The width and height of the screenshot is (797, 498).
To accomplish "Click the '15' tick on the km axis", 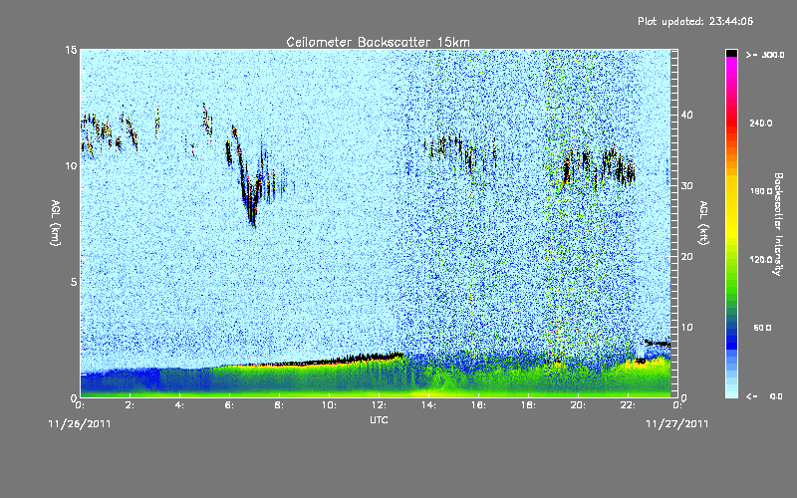I will point(71,50).
